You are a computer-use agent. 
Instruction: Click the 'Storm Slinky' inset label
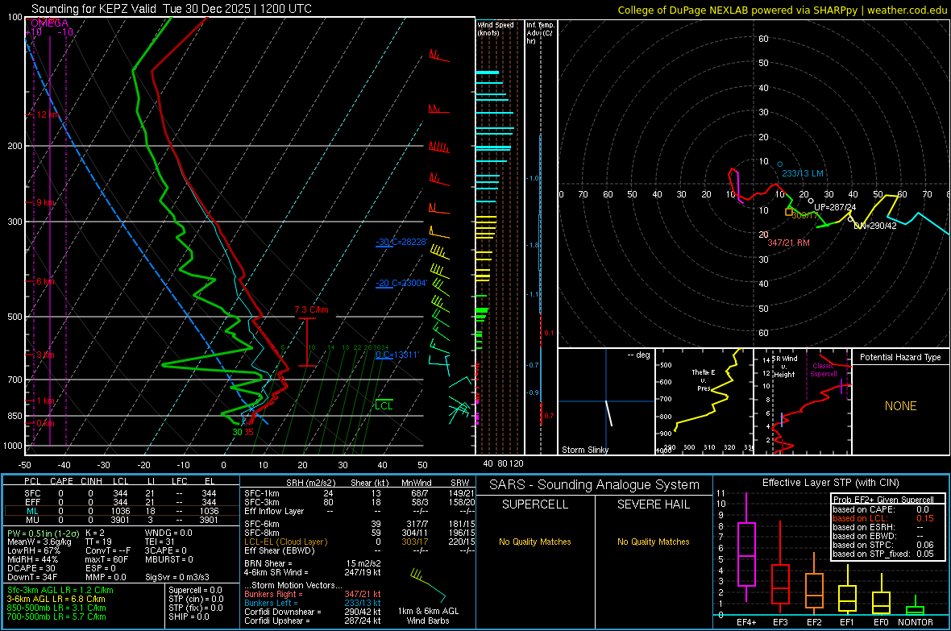(584, 450)
